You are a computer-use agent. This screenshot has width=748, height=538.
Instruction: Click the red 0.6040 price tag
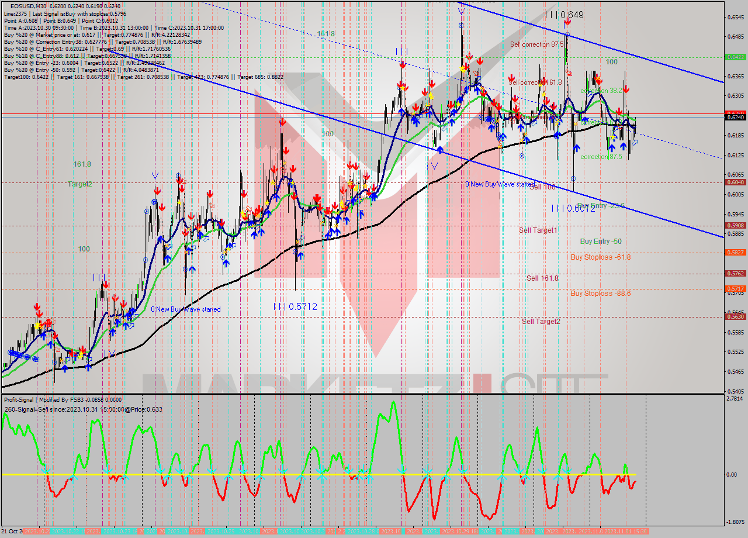coord(735,182)
